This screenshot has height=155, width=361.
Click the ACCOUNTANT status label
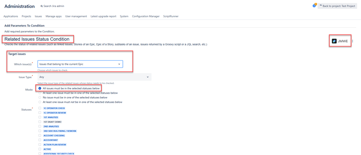click(x=51, y=140)
